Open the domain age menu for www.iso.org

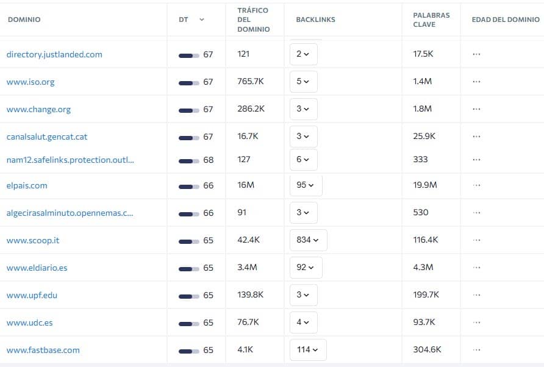pyautogui.click(x=476, y=81)
